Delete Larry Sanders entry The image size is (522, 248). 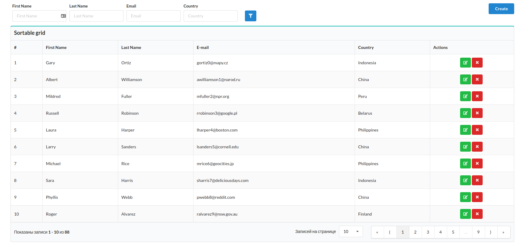477,147
